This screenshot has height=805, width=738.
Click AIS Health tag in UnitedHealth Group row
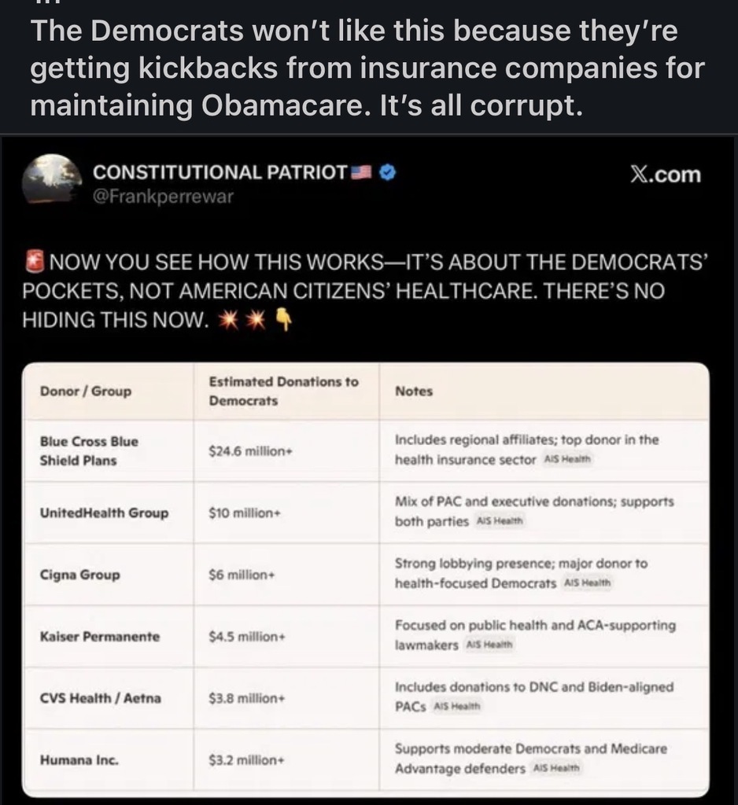[x=500, y=521]
